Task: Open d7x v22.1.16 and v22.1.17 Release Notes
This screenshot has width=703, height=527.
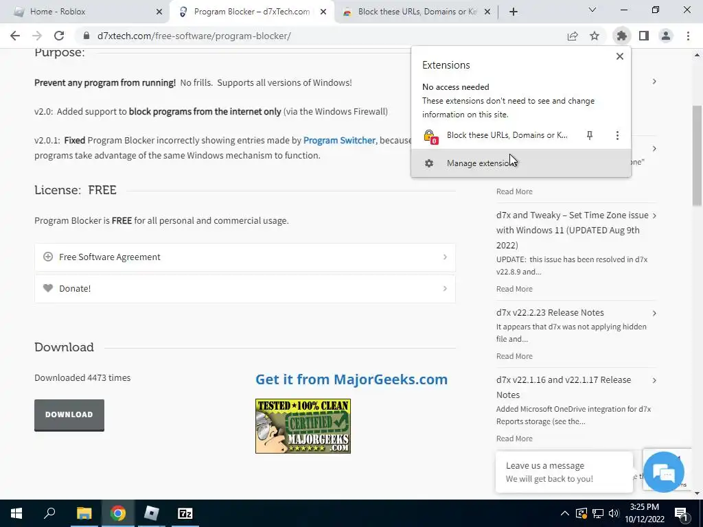Action: [564, 387]
